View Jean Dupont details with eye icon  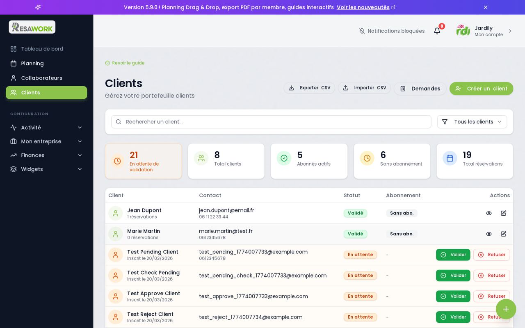[x=489, y=213]
